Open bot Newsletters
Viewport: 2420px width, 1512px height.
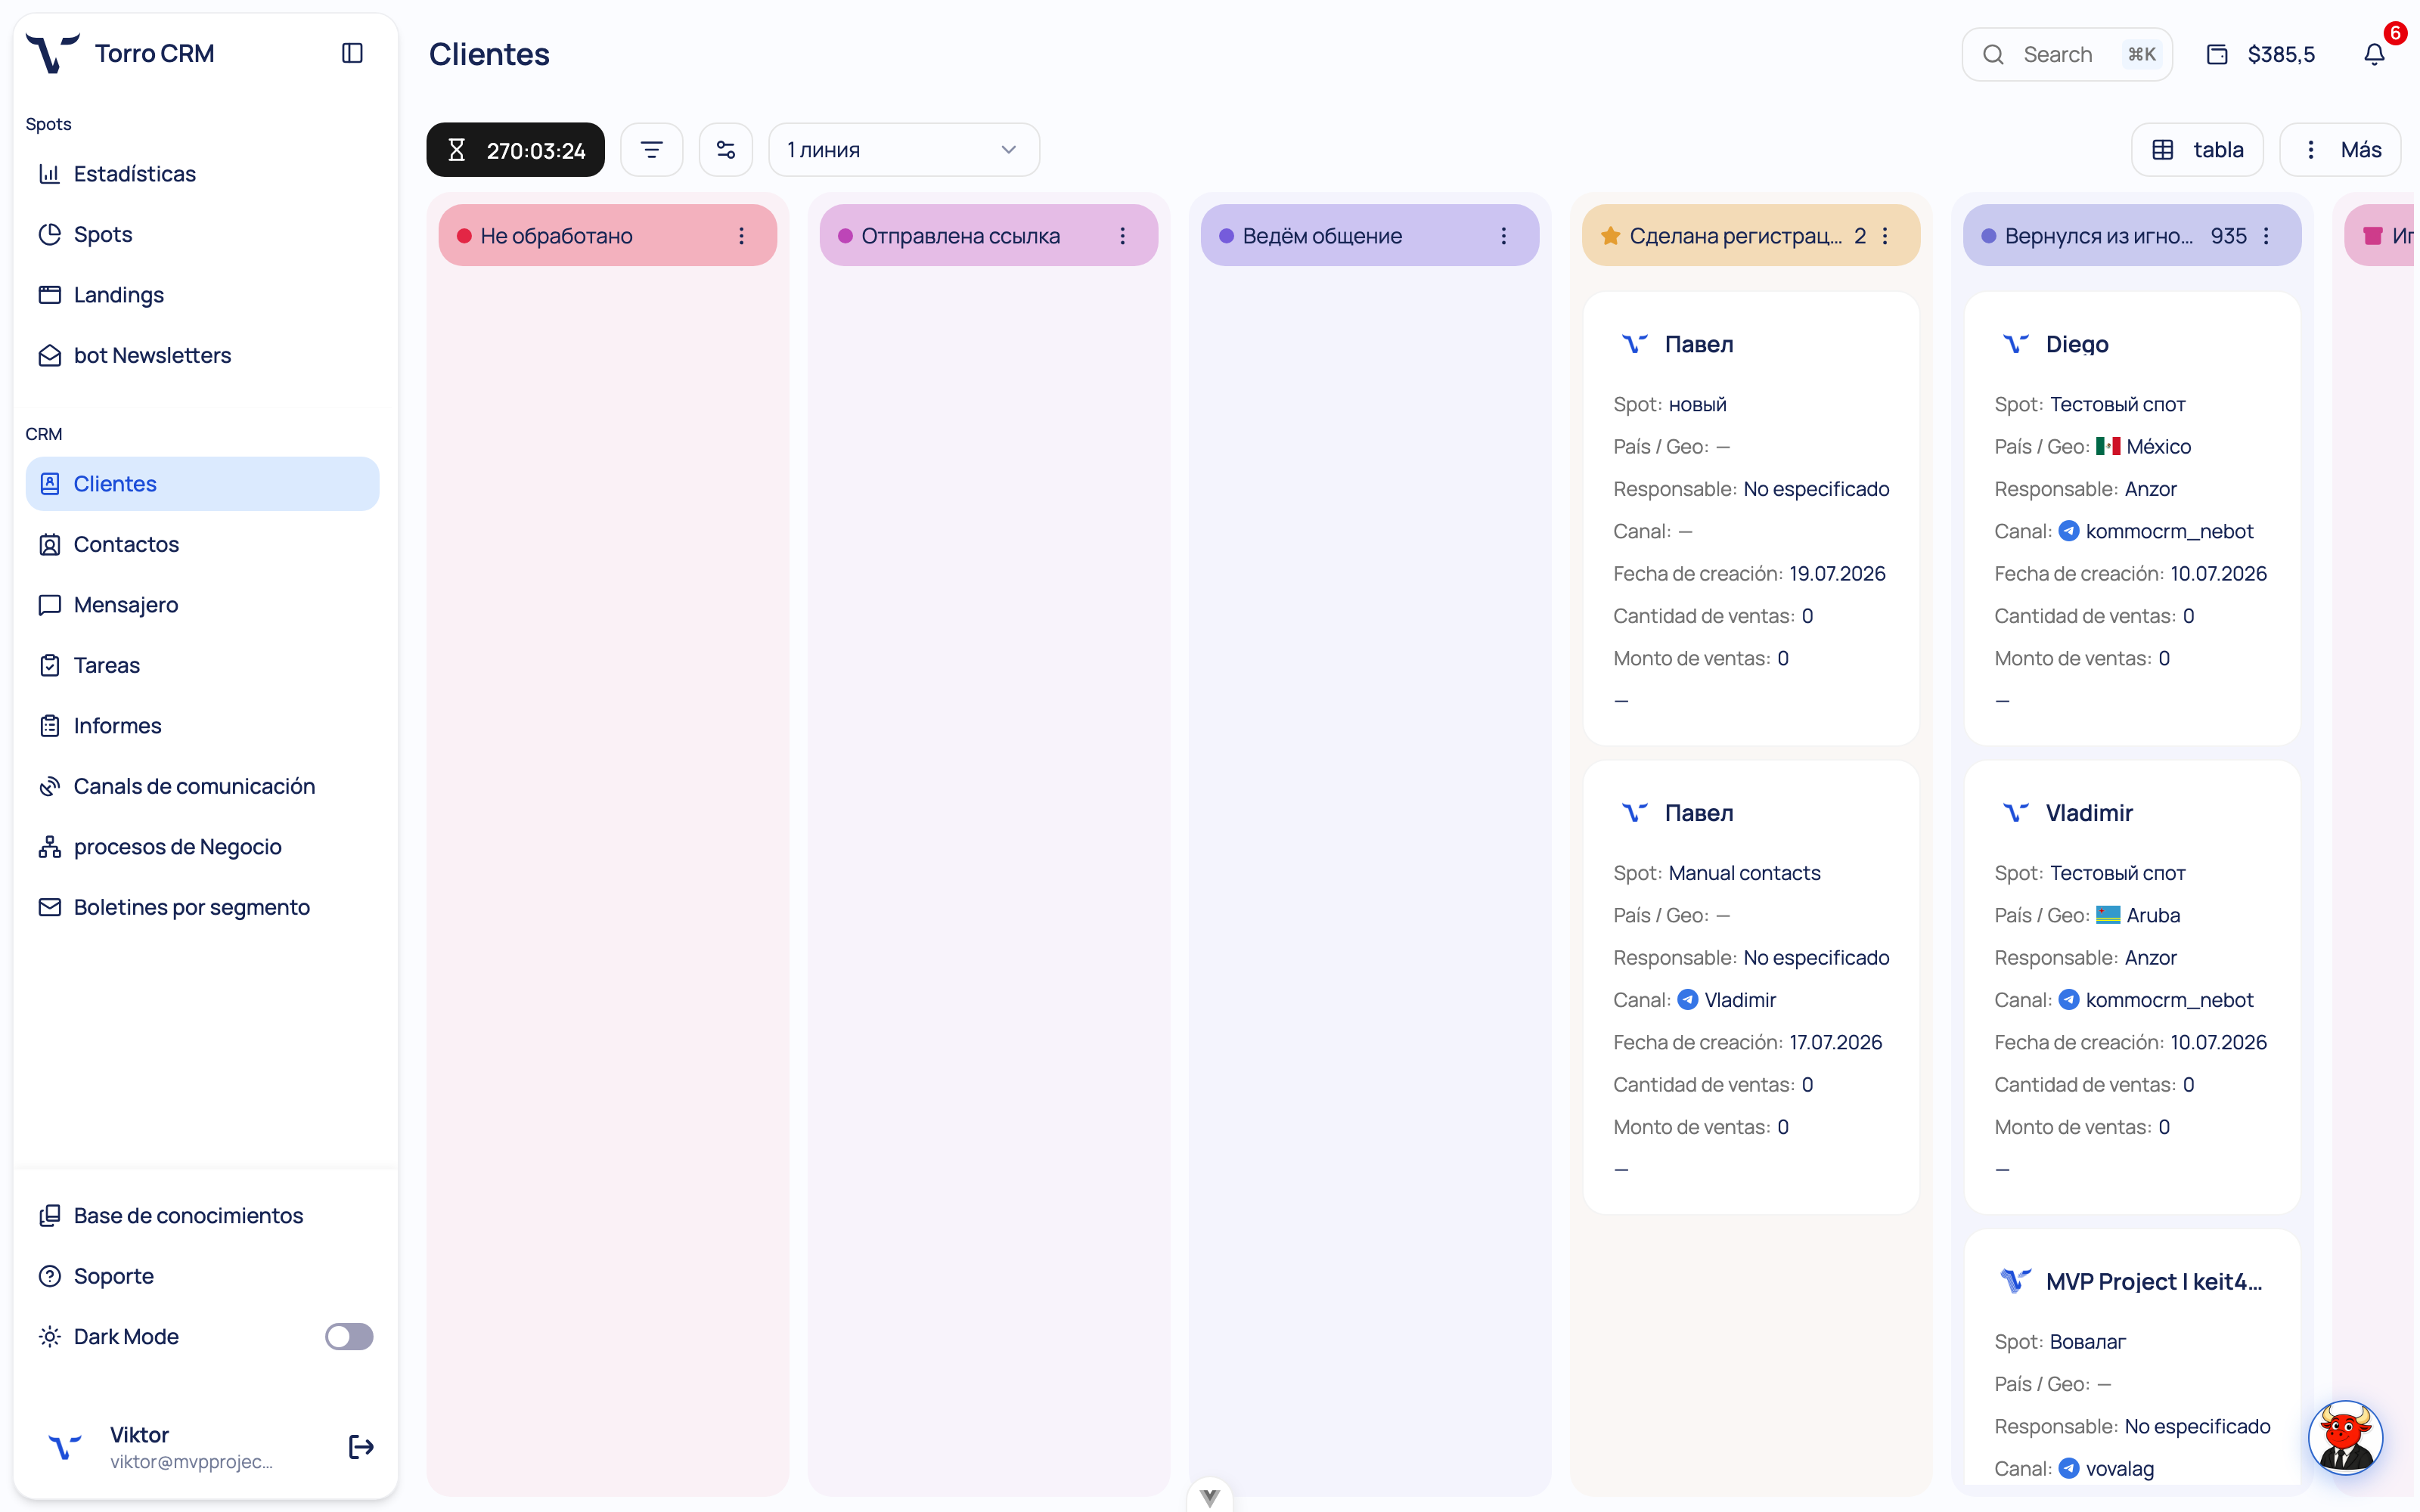pyautogui.click(x=202, y=355)
